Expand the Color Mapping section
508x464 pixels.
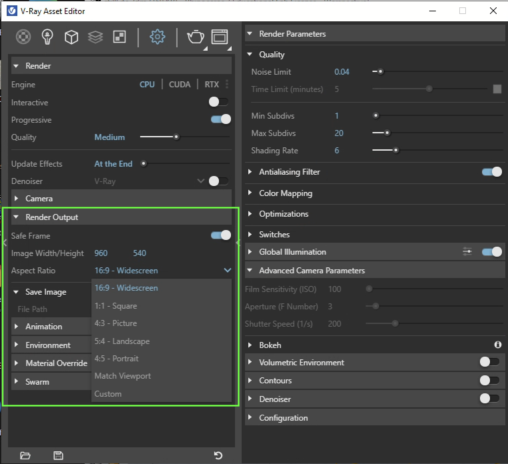coord(250,193)
